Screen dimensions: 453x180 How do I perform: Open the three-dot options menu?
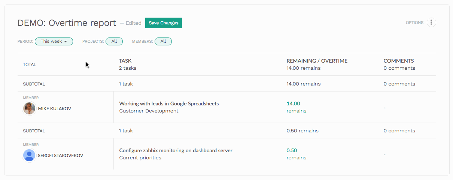(x=431, y=22)
